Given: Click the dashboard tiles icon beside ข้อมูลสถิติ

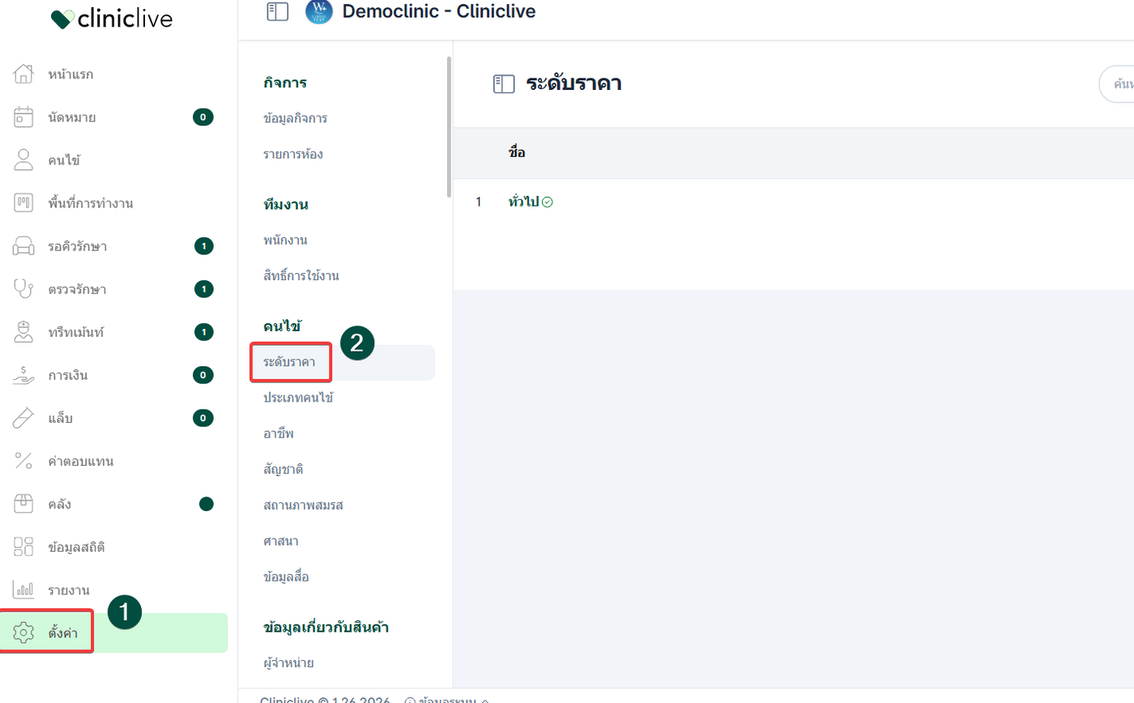Looking at the screenshot, I should click(x=23, y=547).
